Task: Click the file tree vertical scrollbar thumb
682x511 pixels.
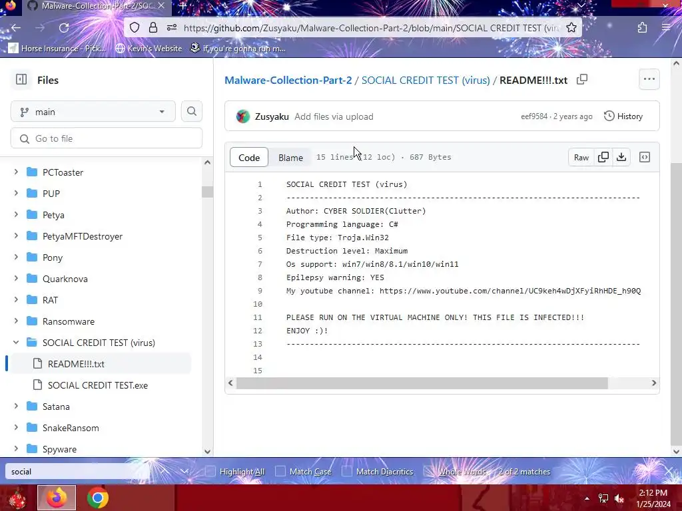Action: (x=208, y=192)
